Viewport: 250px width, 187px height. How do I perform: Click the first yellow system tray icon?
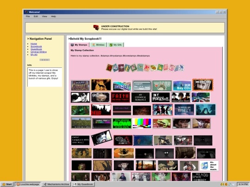222,184
